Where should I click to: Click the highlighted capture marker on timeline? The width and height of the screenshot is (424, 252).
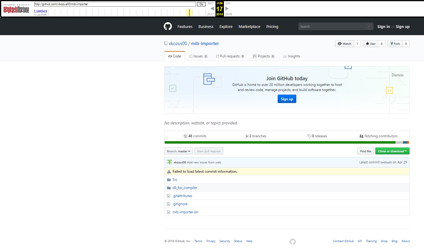(x=189, y=13)
